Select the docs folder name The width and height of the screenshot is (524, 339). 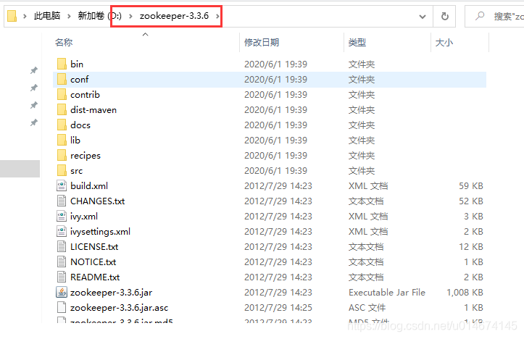coord(80,125)
